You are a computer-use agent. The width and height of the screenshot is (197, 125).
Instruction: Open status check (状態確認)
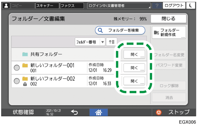click(x=24, y=112)
